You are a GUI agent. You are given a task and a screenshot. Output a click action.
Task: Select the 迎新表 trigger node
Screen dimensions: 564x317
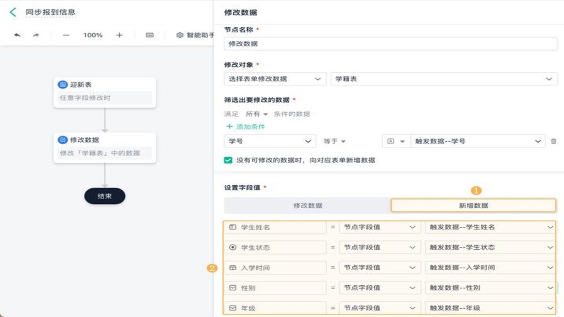click(x=105, y=92)
